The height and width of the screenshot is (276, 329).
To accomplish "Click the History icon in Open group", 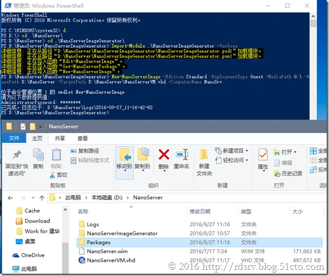I will pos(277,173).
